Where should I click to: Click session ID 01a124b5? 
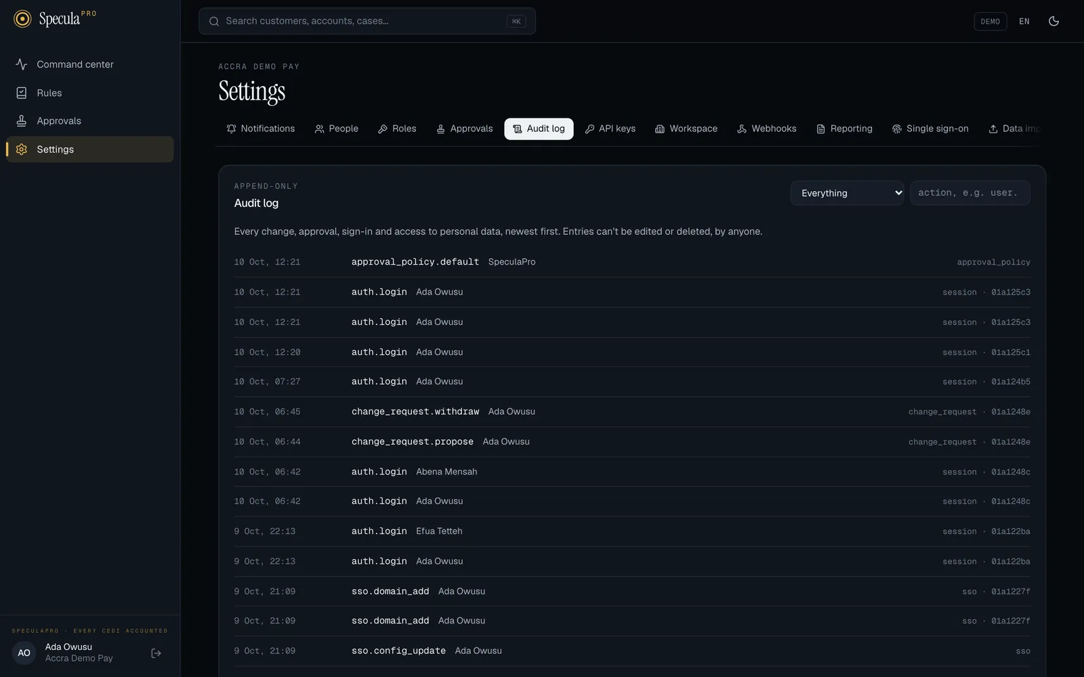(1010, 382)
